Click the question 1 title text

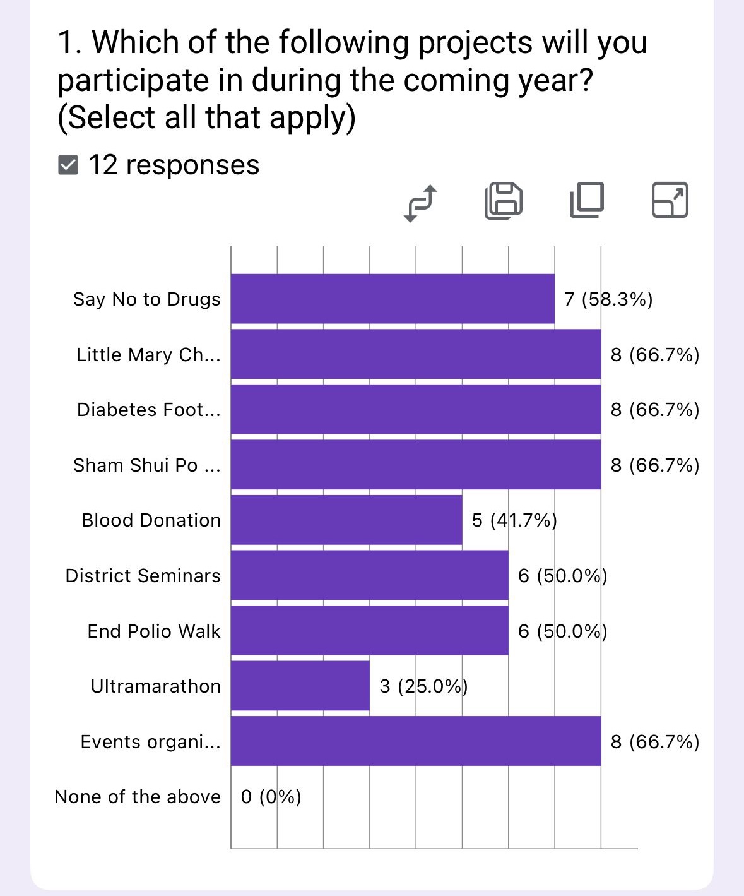click(x=351, y=80)
